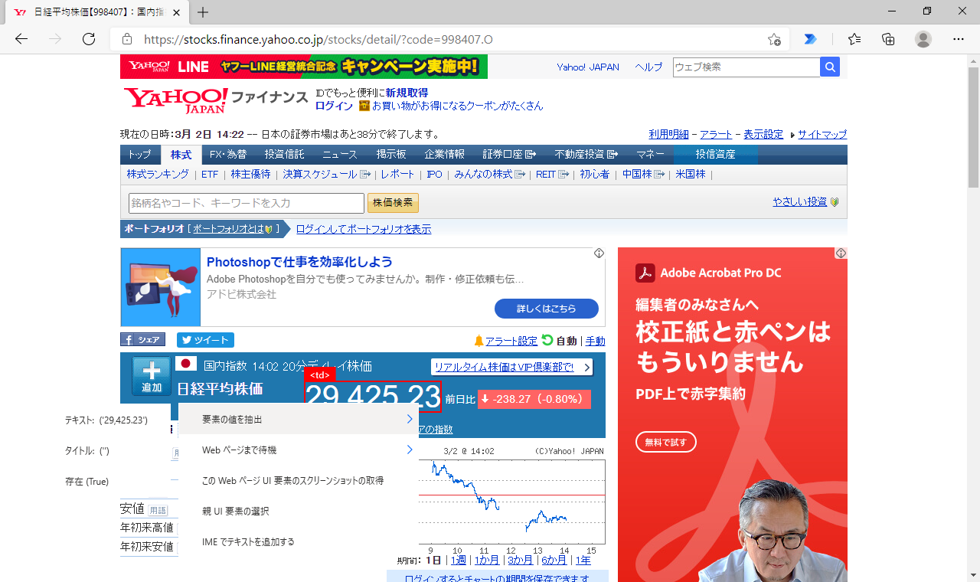Expand Web ページまで待機 submenu

pyautogui.click(x=299, y=450)
